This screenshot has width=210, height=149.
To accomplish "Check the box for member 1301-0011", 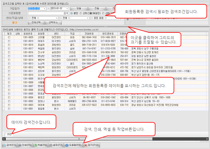I will point(9,71).
